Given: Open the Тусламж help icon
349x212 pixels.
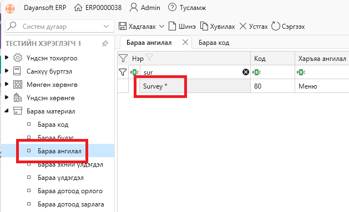Looking at the screenshot, I should click(x=172, y=7).
